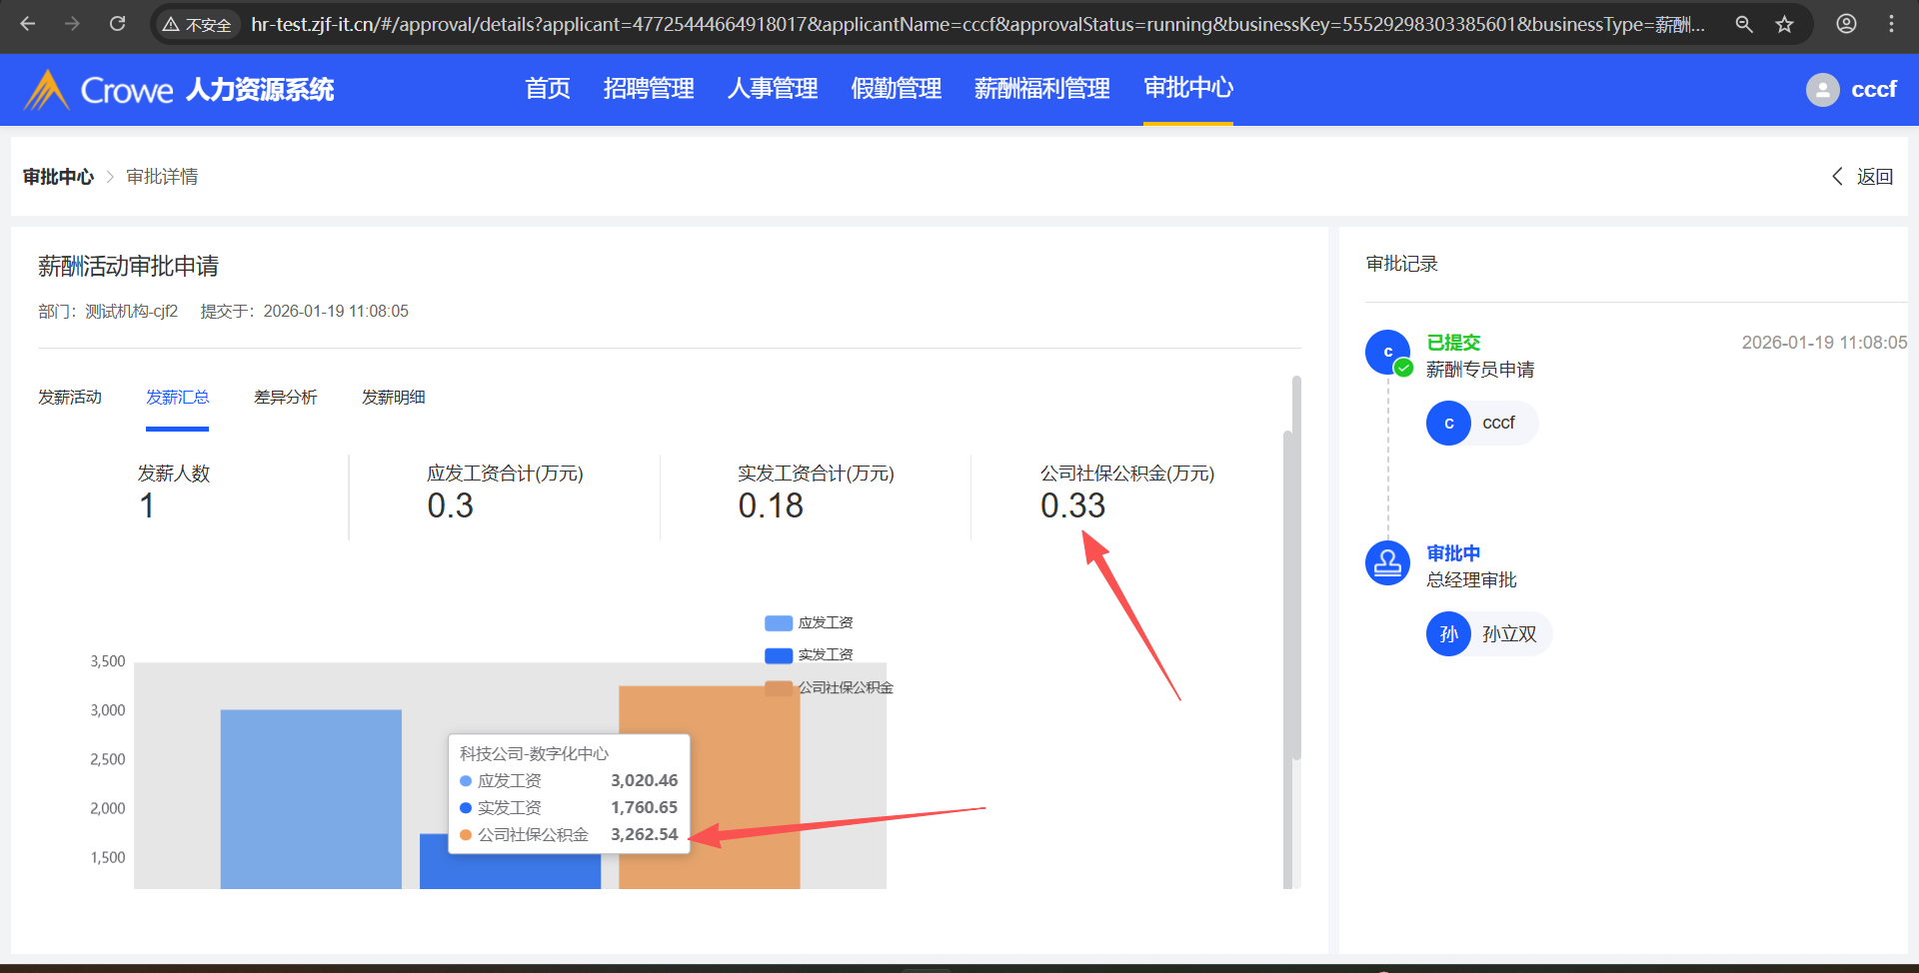Open the 人事管理 menu
This screenshot has width=1919, height=973.
(773, 89)
